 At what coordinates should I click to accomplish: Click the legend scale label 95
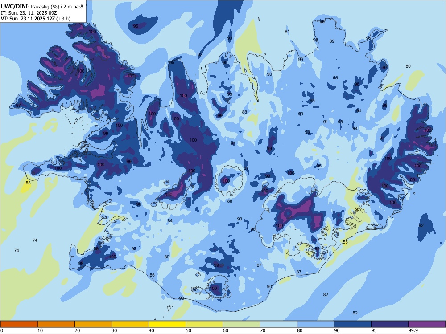tap(374, 330)
